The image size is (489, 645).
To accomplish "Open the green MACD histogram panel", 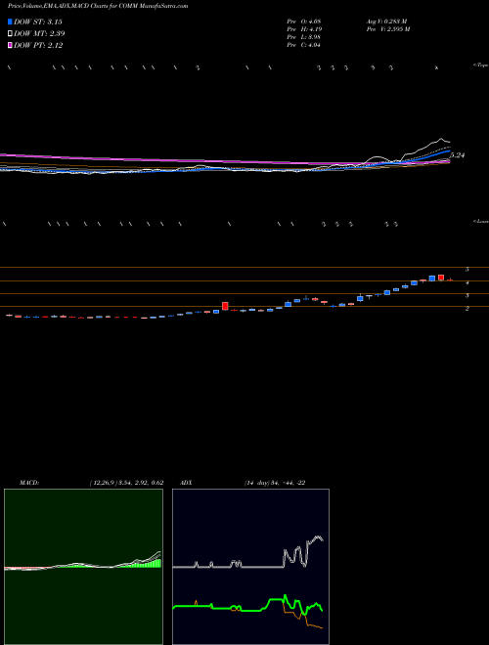I will 83,567.
